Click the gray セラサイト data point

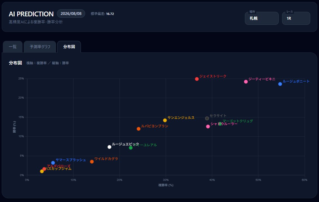(x=207, y=118)
